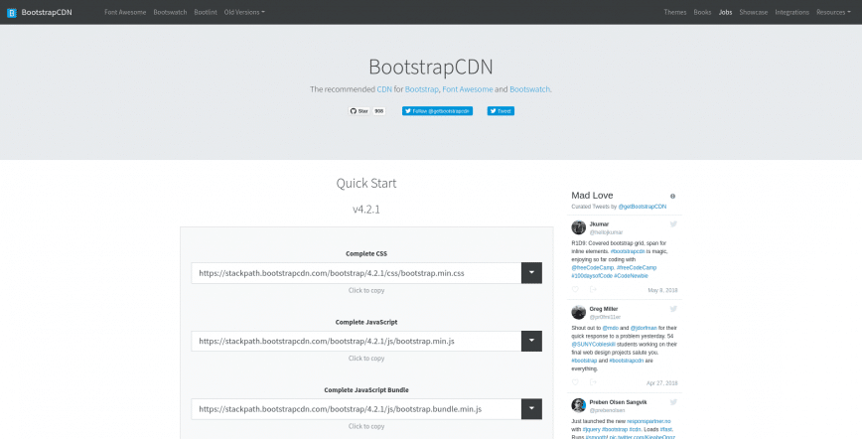Click the info icon beside Mad Love
862x439 pixels.
click(x=673, y=196)
